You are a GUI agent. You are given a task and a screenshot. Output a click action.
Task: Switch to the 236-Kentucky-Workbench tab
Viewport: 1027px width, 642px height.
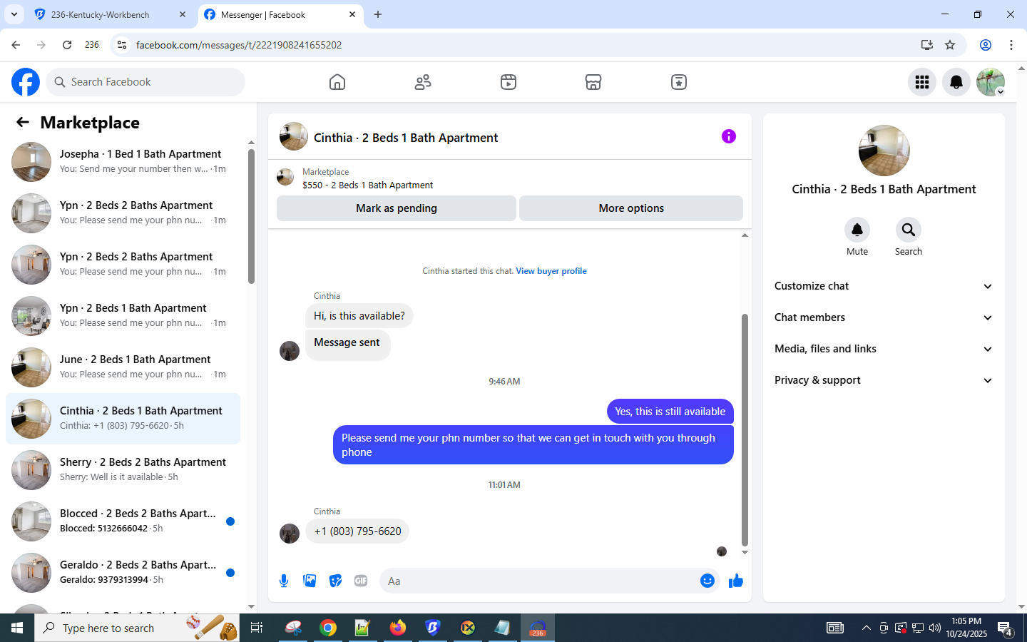[111, 14]
